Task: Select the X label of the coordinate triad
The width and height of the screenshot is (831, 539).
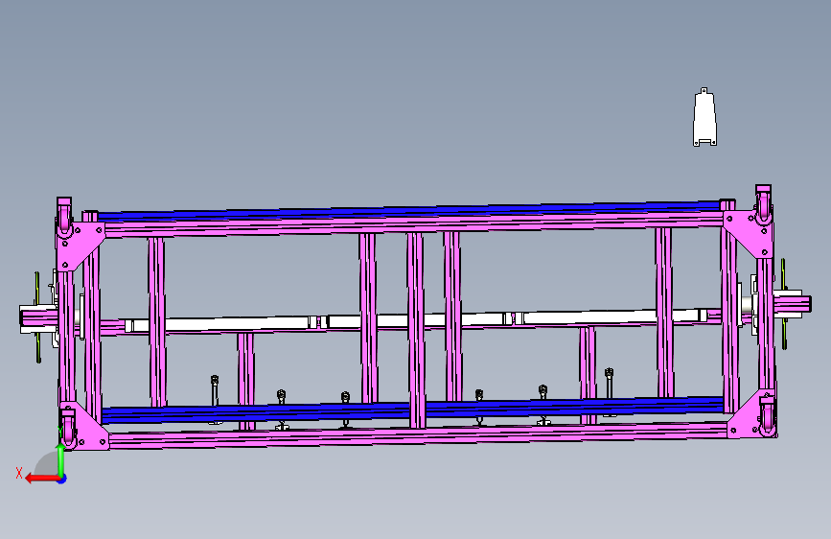Action: [19, 473]
